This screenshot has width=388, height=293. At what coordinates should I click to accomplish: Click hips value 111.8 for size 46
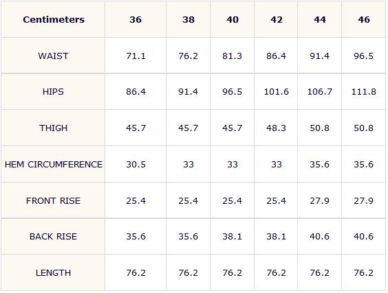point(364,92)
